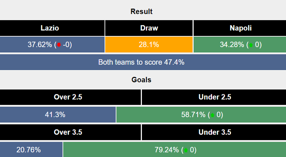The image size is (286, 157).
Task: Click the orange 28.1% draw probability cell
Action: tap(149, 45)
